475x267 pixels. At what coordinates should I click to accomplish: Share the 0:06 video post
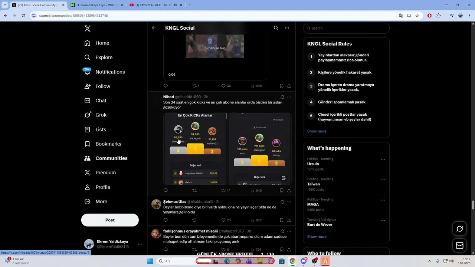(x=289, y=86)
